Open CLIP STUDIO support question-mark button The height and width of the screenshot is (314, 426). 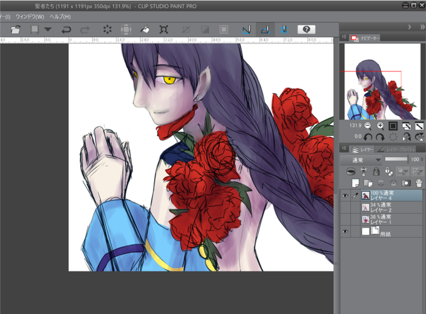306,29
